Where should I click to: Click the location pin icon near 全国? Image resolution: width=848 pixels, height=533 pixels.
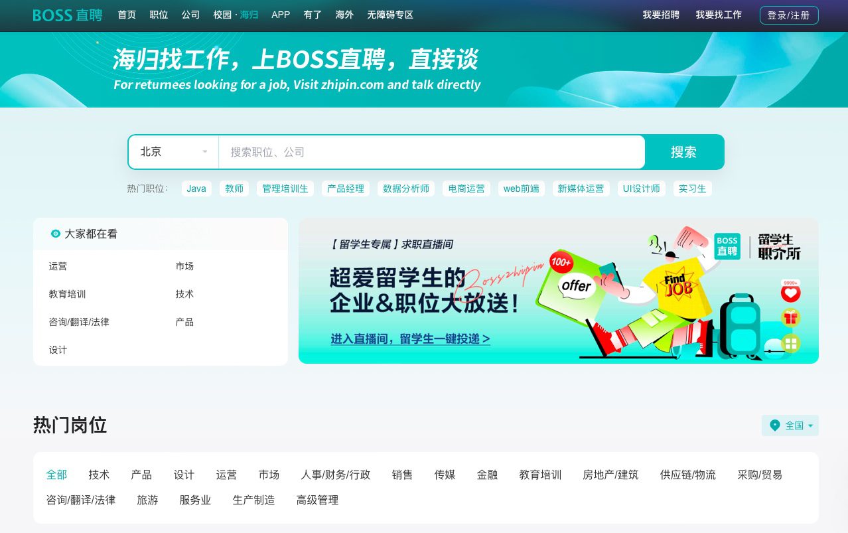point(774,425)
